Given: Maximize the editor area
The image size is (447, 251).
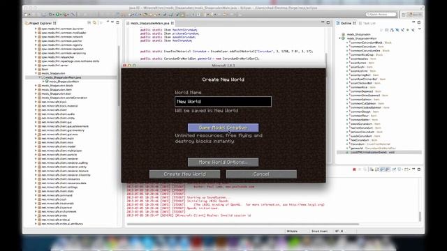Looking at the screenshot, I should tap(328, 22).
